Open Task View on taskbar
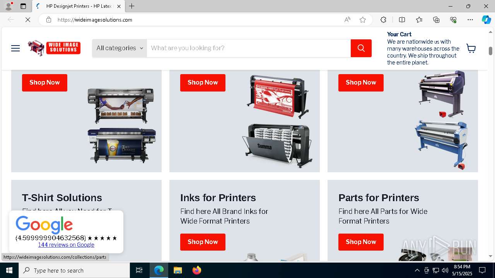 (139, 270)
